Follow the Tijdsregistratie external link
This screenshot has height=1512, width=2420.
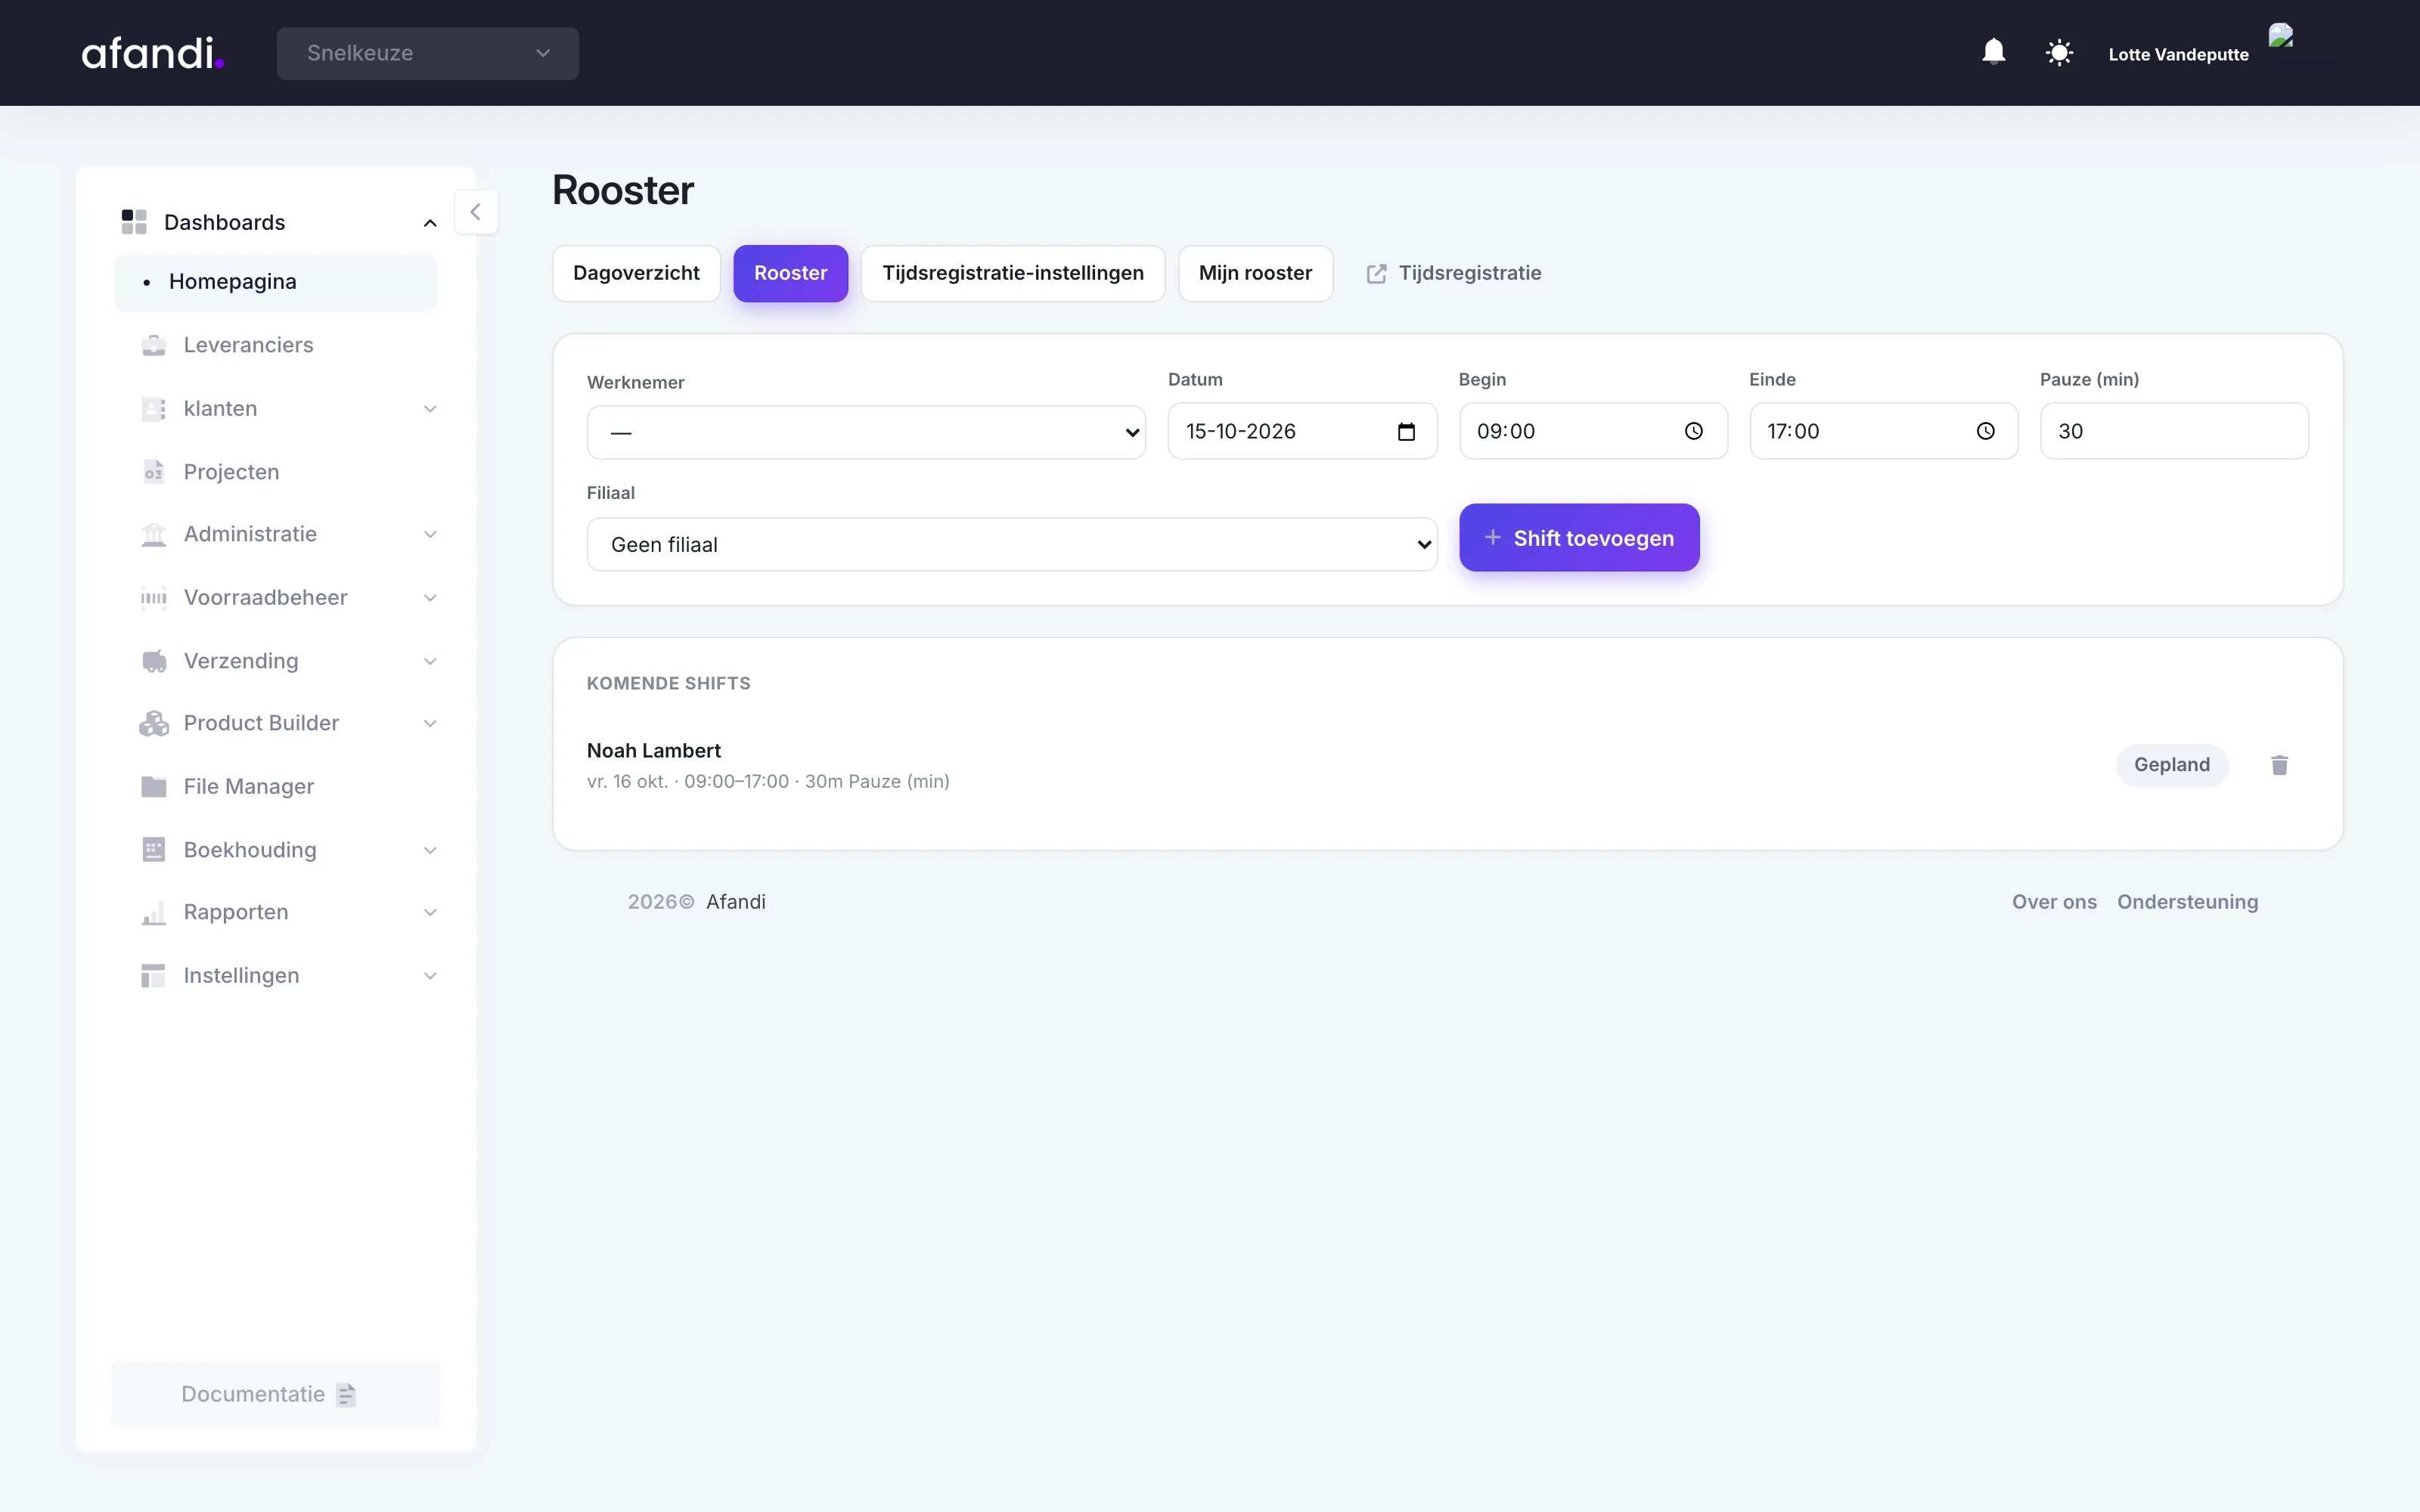(1454, 273)
